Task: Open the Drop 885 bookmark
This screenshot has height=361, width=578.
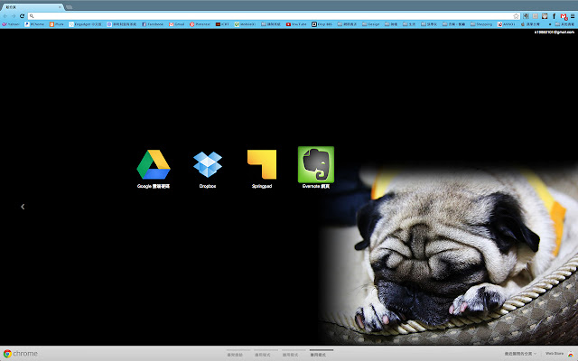Action: pos(322,24)
